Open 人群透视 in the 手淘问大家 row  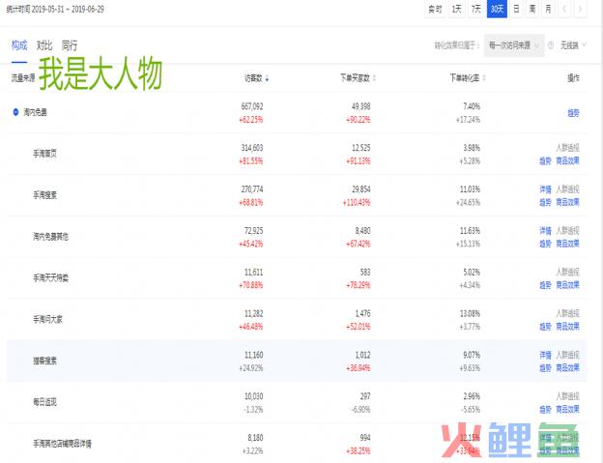click(x=567, y=314)
